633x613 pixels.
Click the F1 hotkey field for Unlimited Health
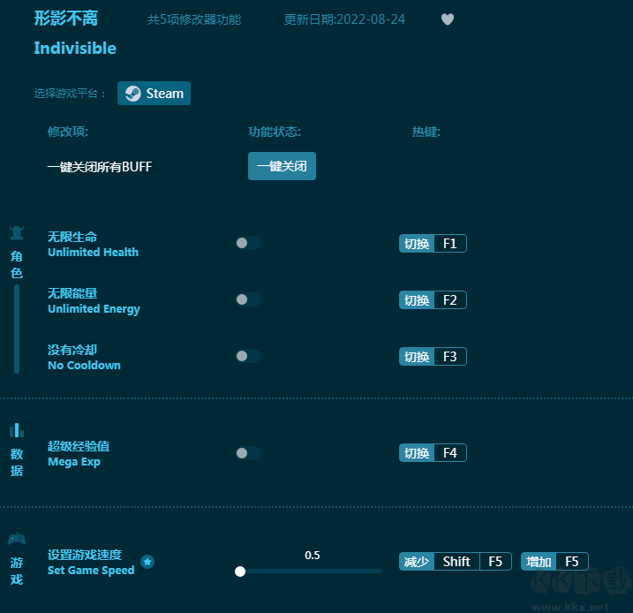(449, 244)
